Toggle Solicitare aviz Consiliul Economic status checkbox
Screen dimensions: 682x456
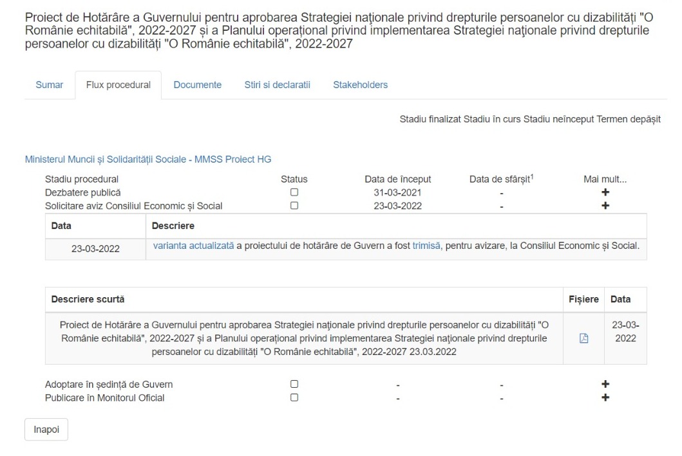[x=294, y=206]
